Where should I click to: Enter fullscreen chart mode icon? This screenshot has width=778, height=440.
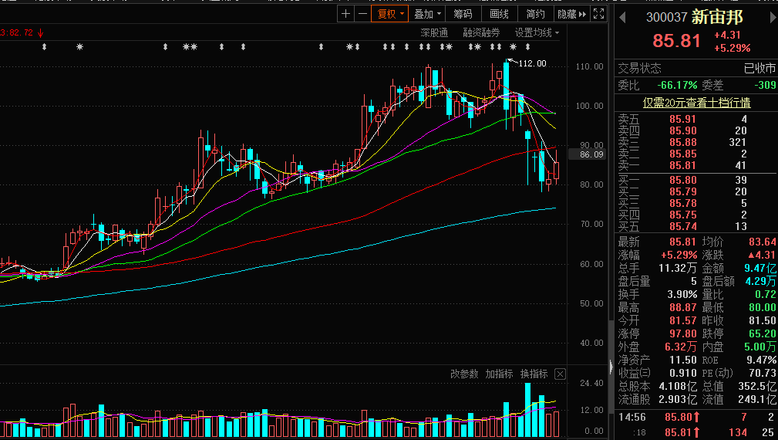[599, 14]
